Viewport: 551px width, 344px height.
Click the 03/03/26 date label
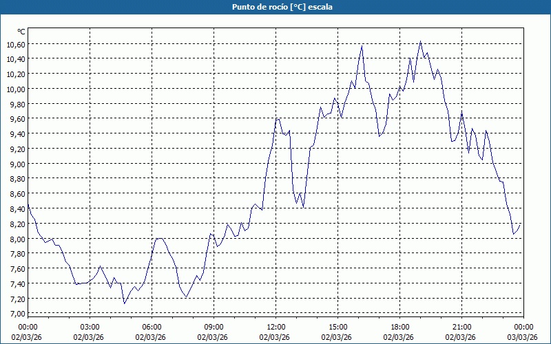(x=523, y=337)
